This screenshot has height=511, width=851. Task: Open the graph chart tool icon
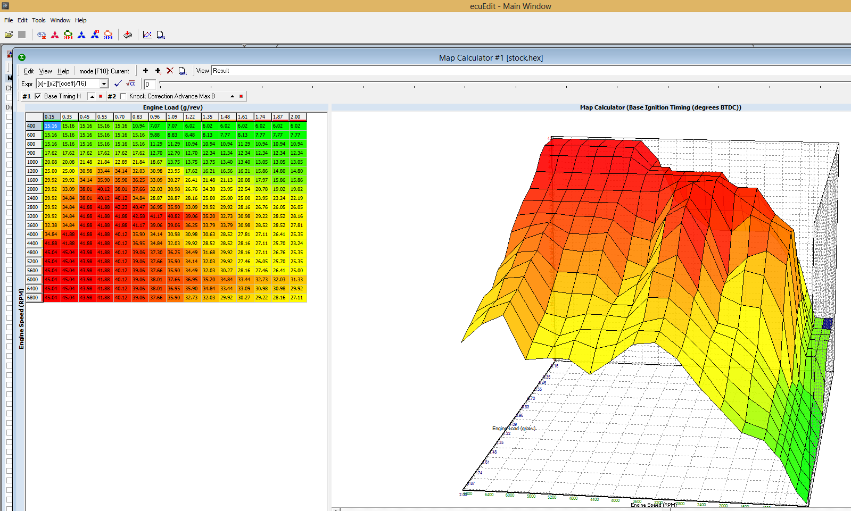[x=147, y=35]
